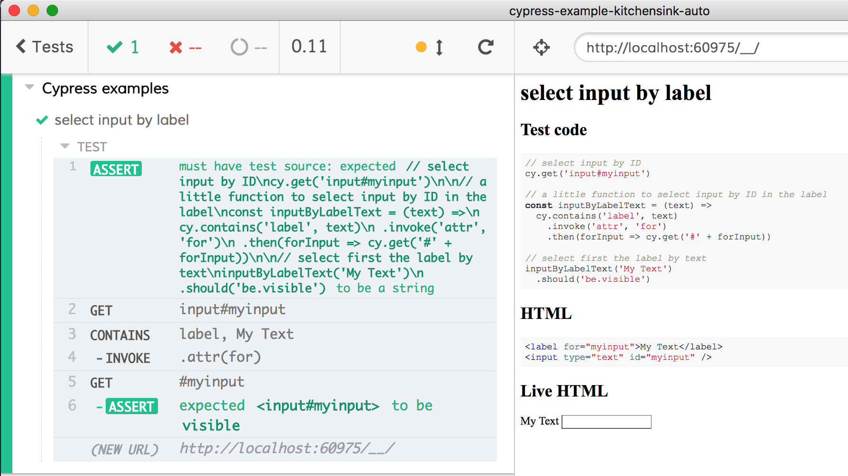Viewport: 848px width, 476px height.
Task: Go back to the Tests list
Action: pos(45,47)
